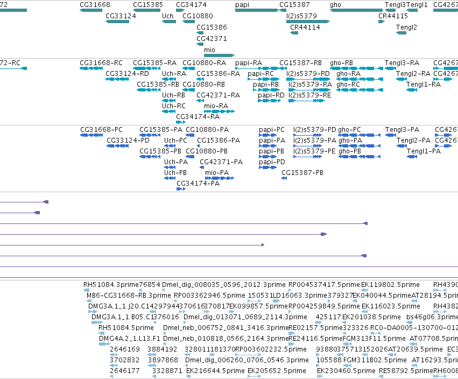The image size is (458, 379).
Task: Select the mio gene label
Action: [209, 50]
